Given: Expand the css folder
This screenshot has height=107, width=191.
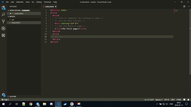Looking at the screenshot, I should (x=13, y=20).
